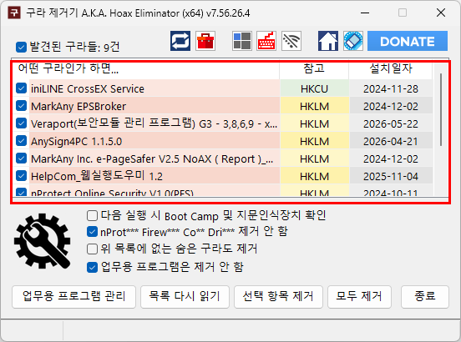The height and width of the screenshot is (342, 461).
Task: Uncheck HelpCom_웹실행도우미 1.2 checkbox
Action: tap(21, 176)
